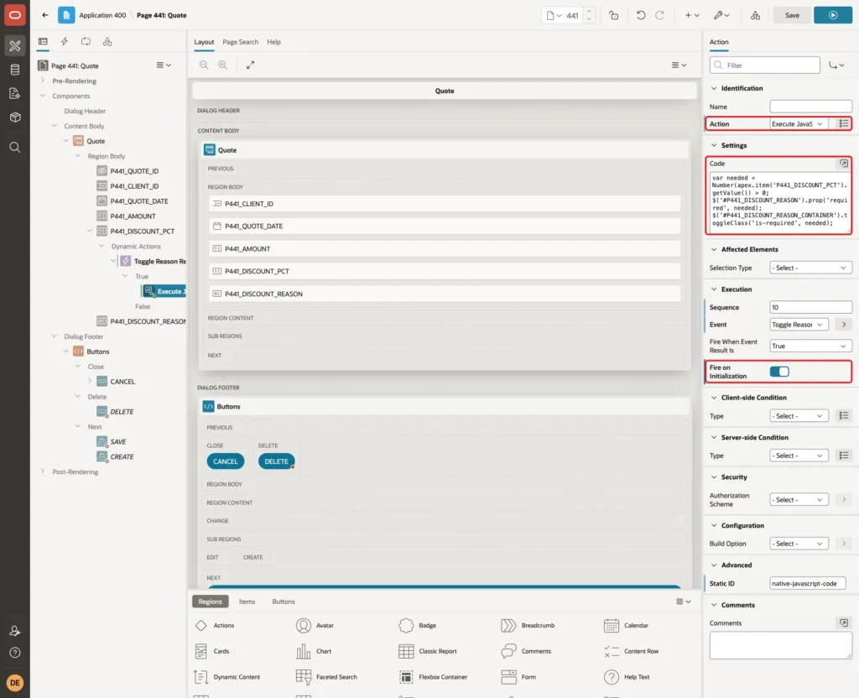Select the DELETE button in the layout
Screen dimensions: 859x698
coord(276,461)
